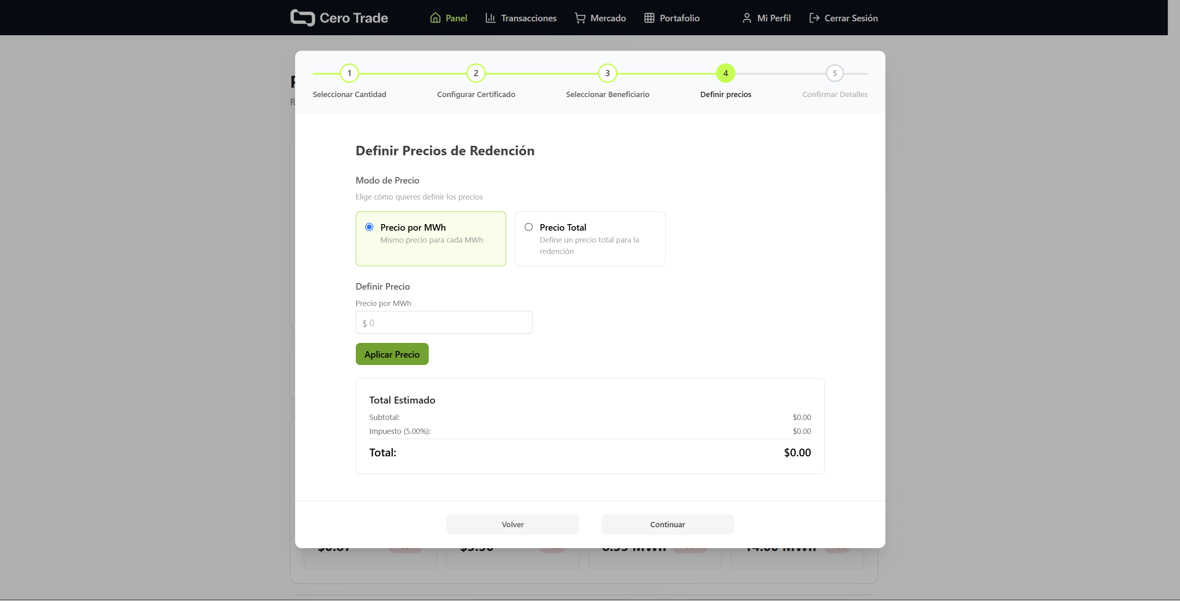Open the Transacciones menu item
The image size is (1180, 601).
pos(528,18)
